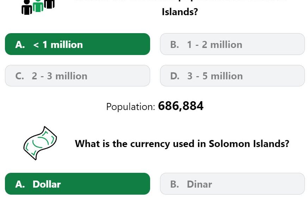Select answer A, less than 1 million
The width and height of the screenshot is (308, 201).
[78, 44]
